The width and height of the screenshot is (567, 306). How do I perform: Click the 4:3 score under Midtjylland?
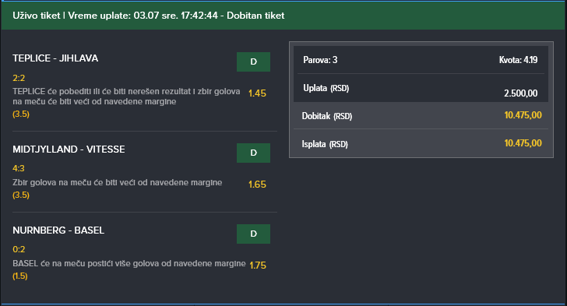click(19, 168)
